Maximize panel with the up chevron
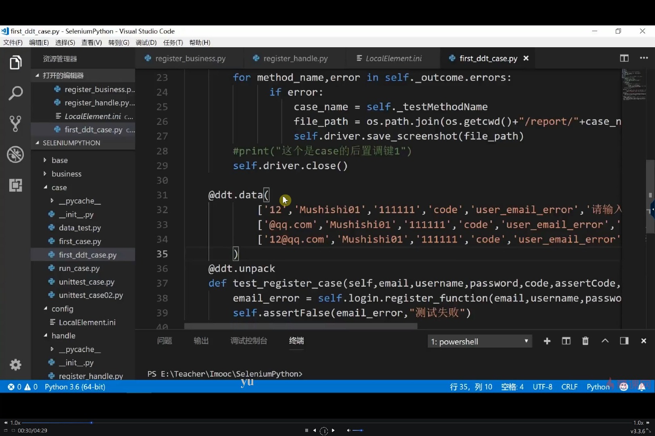 [x=605, y=341]
